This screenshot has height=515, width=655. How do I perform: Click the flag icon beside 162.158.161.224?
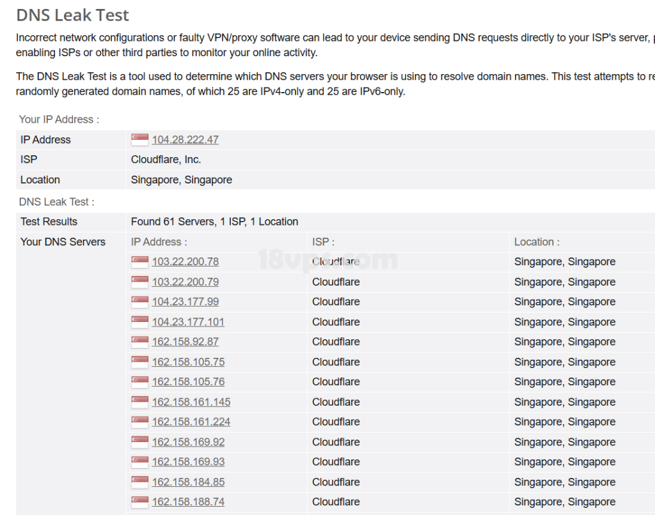tap(139, 422)
